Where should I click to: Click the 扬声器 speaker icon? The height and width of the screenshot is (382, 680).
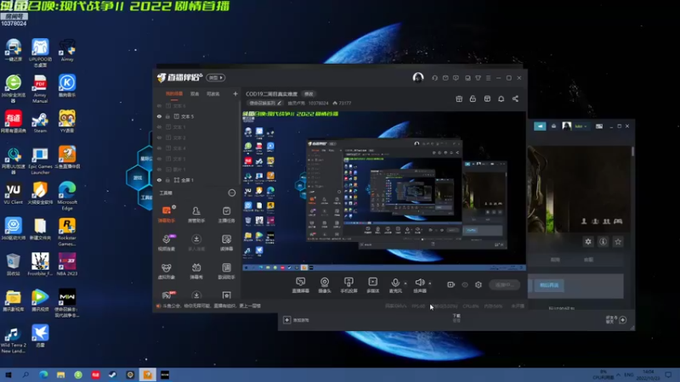419,284
